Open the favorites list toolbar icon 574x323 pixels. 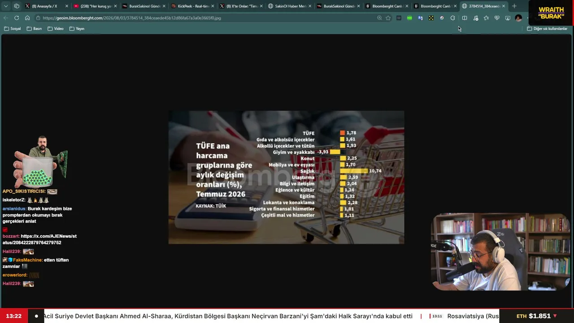click(486, 18)
